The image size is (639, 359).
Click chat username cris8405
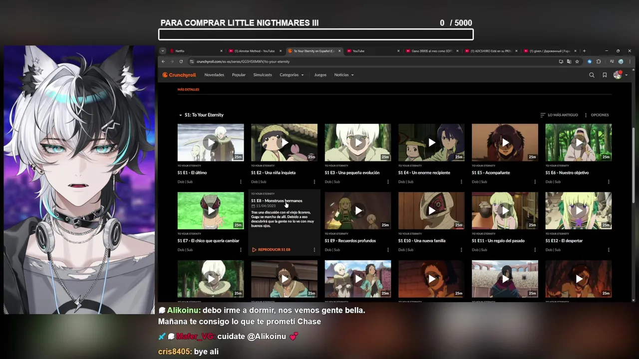click(175, 352)
